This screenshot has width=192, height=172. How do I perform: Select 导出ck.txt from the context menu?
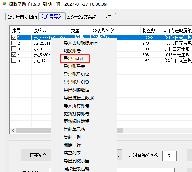coord(73,59)
